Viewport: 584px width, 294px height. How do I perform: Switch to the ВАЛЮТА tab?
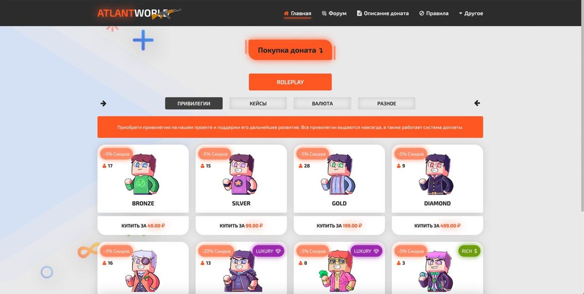tap(322, 103)
